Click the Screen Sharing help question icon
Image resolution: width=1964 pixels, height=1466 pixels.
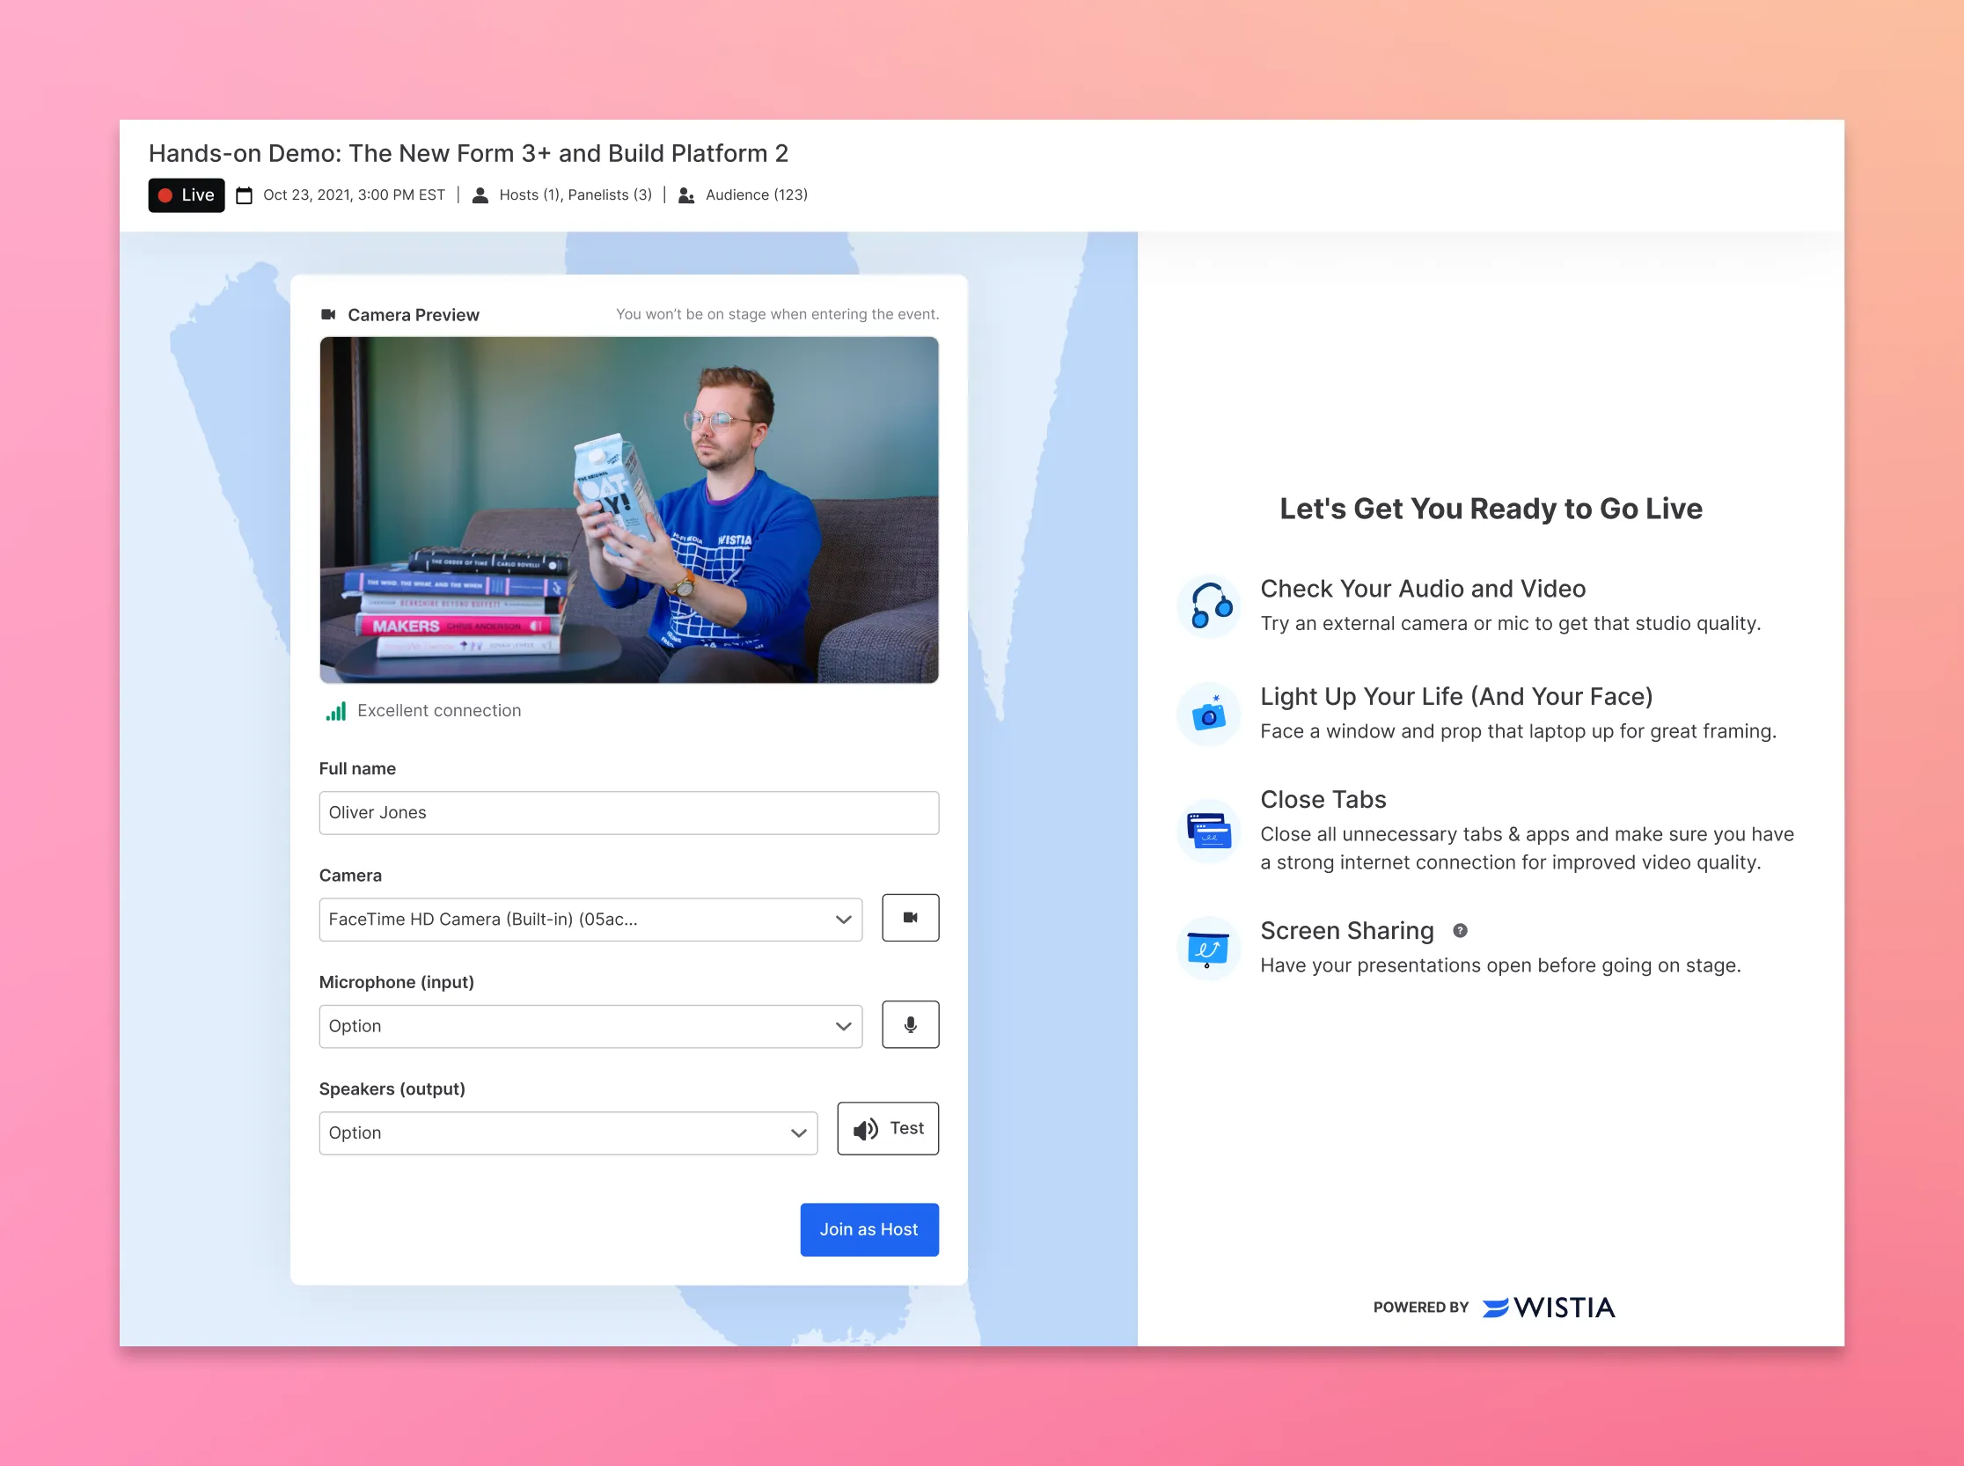pyautogui.click(x=1460, y=931)
